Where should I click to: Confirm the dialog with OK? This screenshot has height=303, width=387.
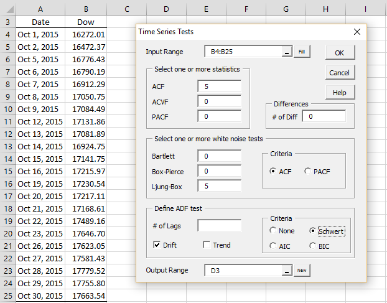(340, 52)
